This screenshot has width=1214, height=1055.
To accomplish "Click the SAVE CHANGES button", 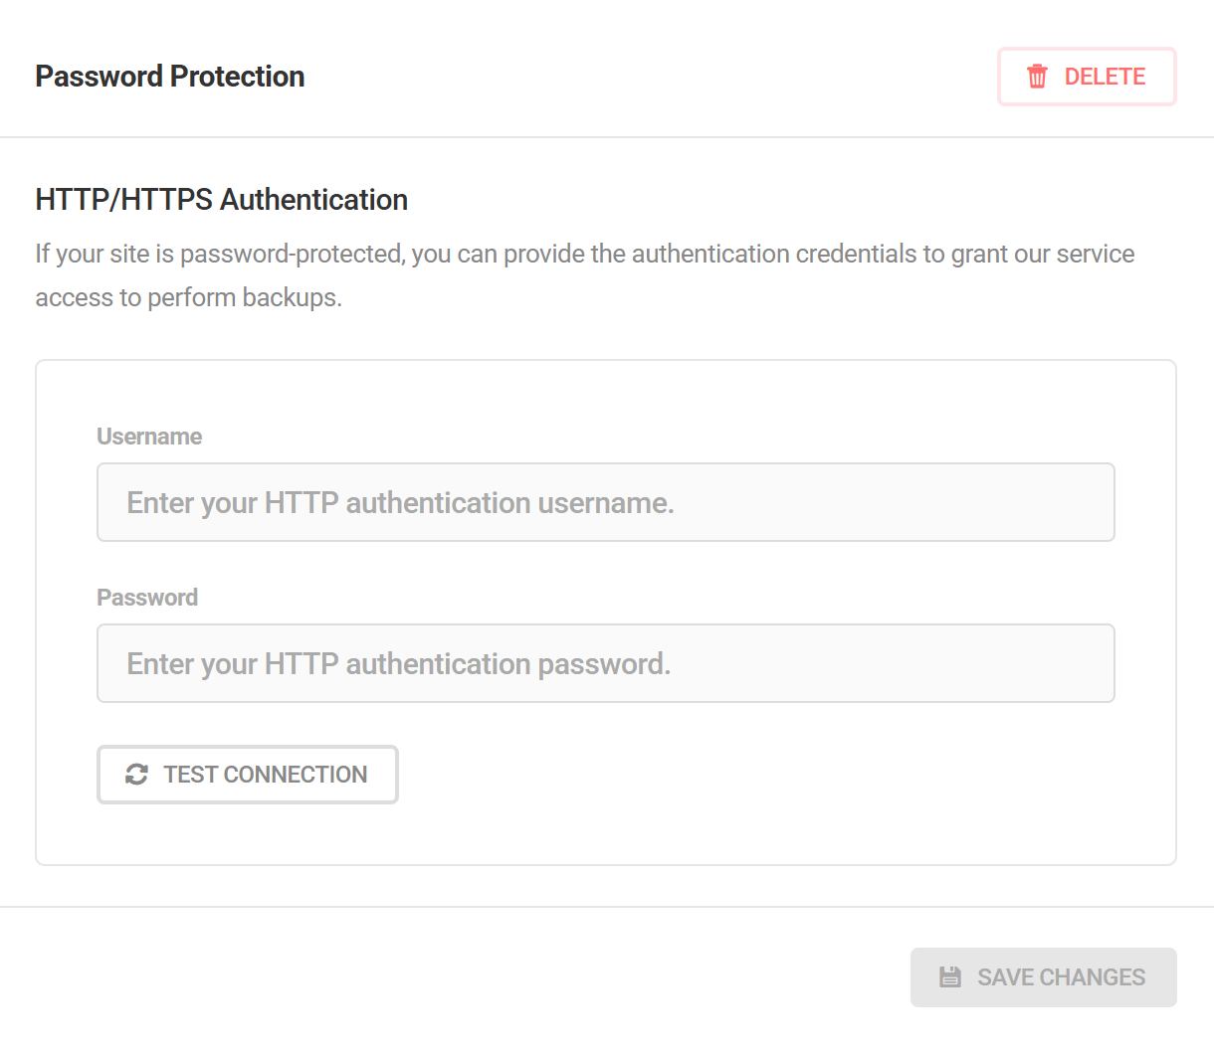I will (x=1043, y=976).
